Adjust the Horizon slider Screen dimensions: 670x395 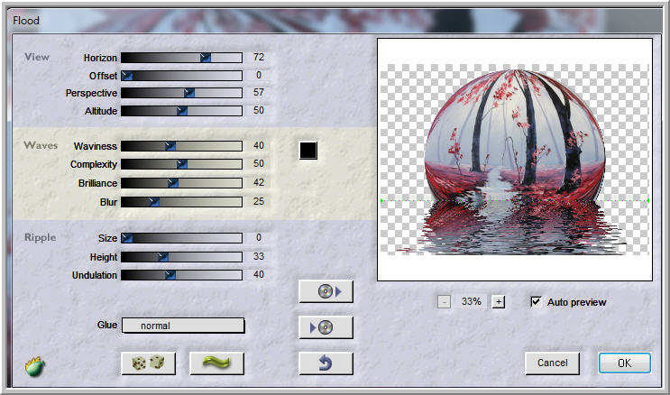[181, 58]
